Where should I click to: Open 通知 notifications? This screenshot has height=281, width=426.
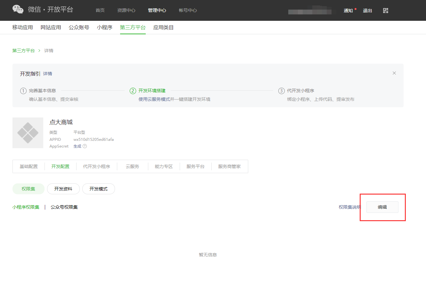(x=348, y=11)
